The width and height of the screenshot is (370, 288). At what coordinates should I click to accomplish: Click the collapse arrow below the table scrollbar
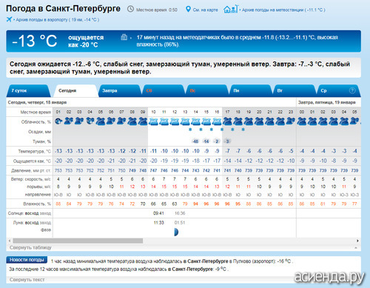click(x=356, y=247)
